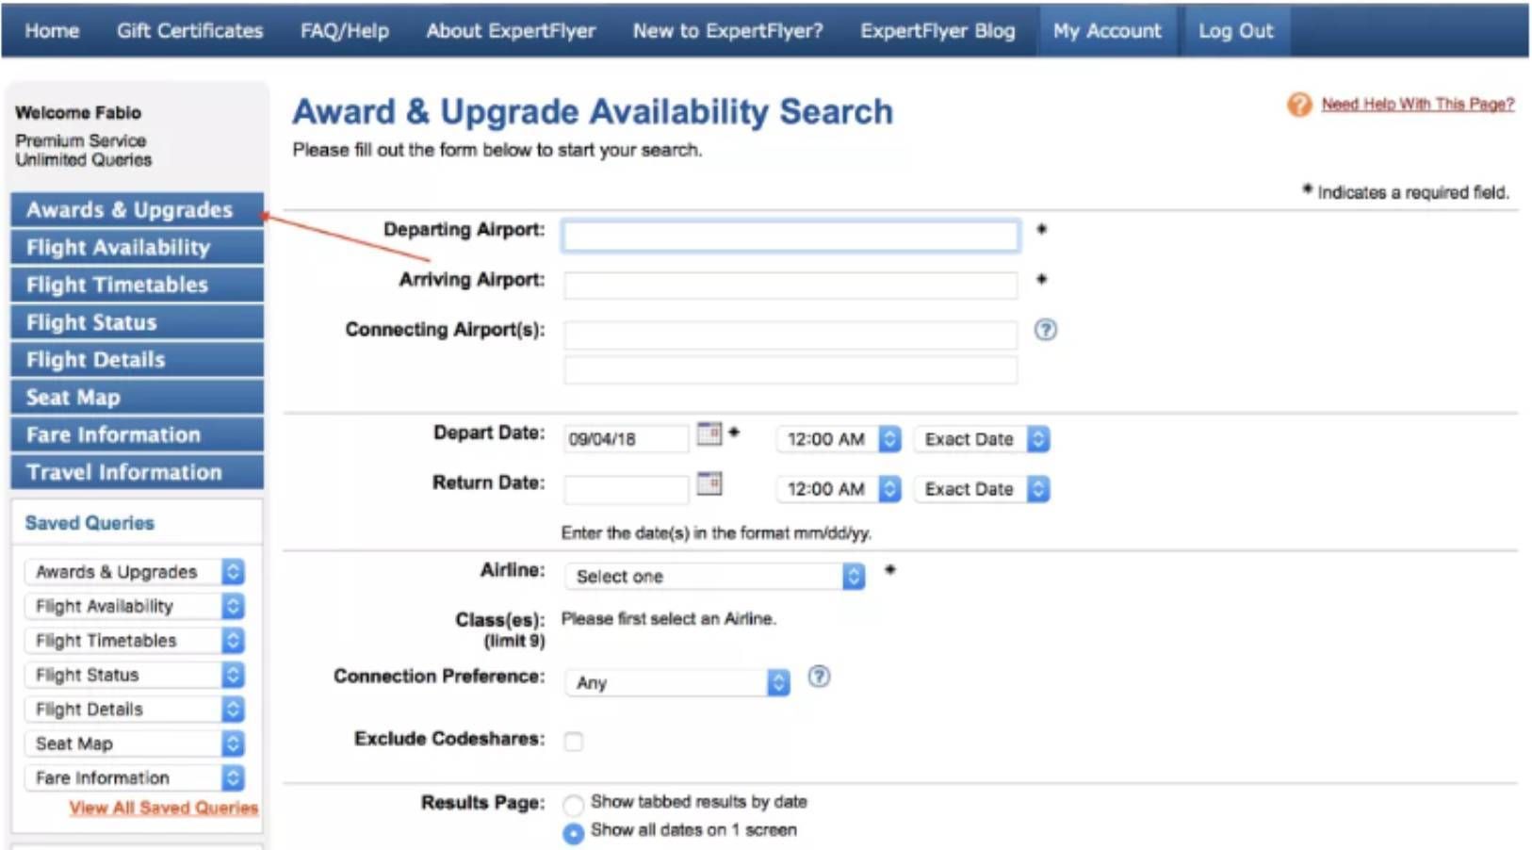This screenshot has width=1532, height=850.
Task: Expand the saved Flight Details queries dropdown
Action: click(134, 709)
